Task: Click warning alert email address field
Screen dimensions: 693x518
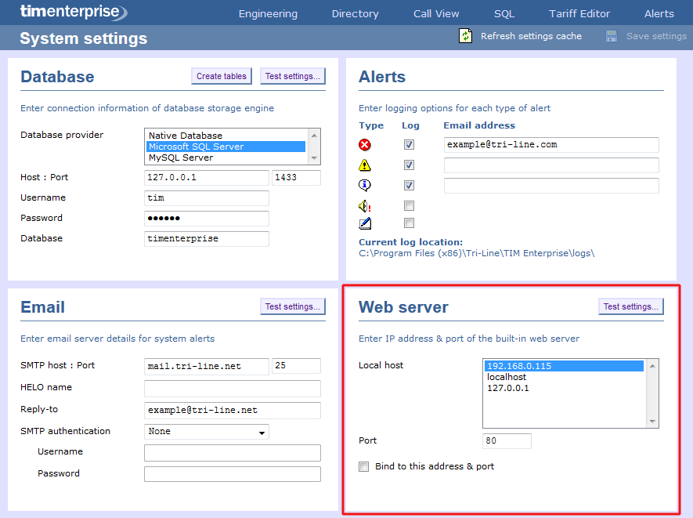Action: point(551,165)
